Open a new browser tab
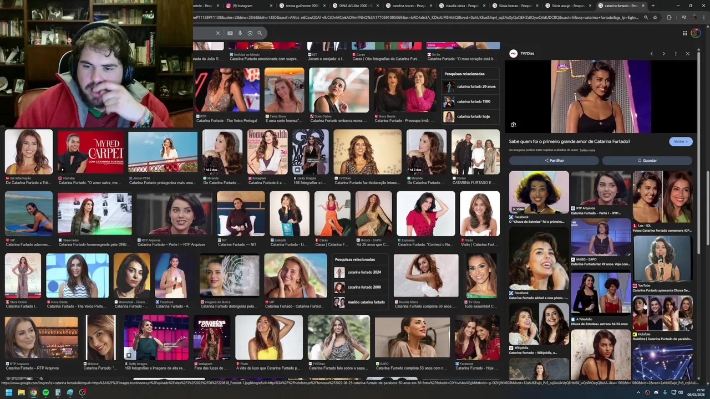Image resolution: width=710 pixels, height=399 pixels. 653,6
